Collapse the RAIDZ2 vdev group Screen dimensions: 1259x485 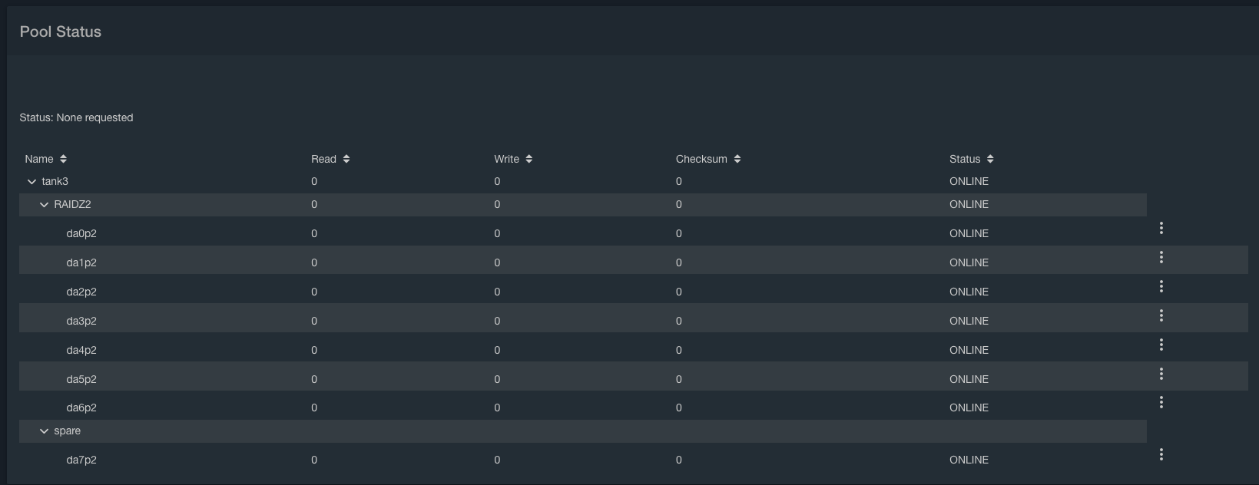[44, 205]
